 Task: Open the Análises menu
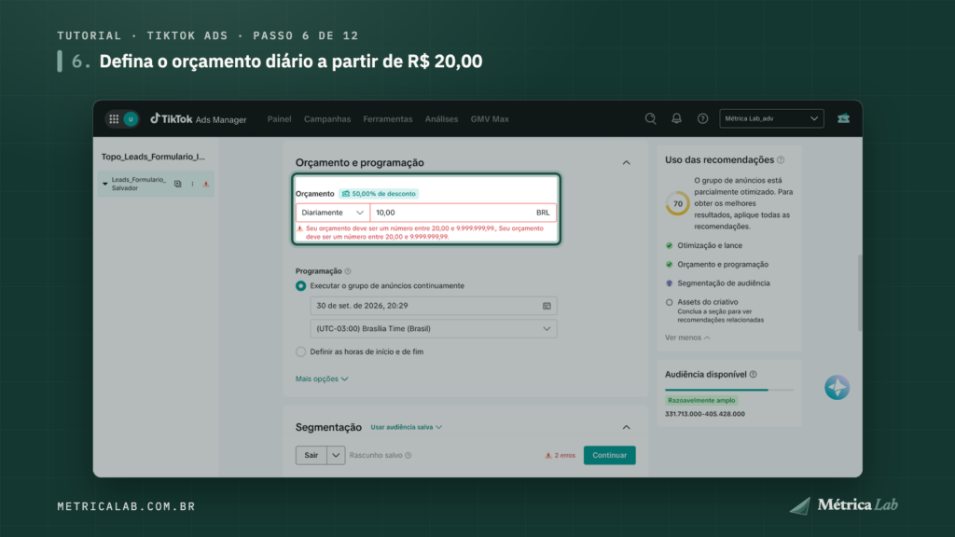click(x=441, y=119)
